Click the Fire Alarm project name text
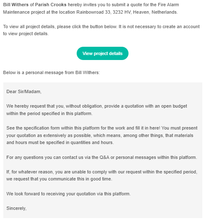Viewport: 206px width, 221px height. click(x=168, y=5)
